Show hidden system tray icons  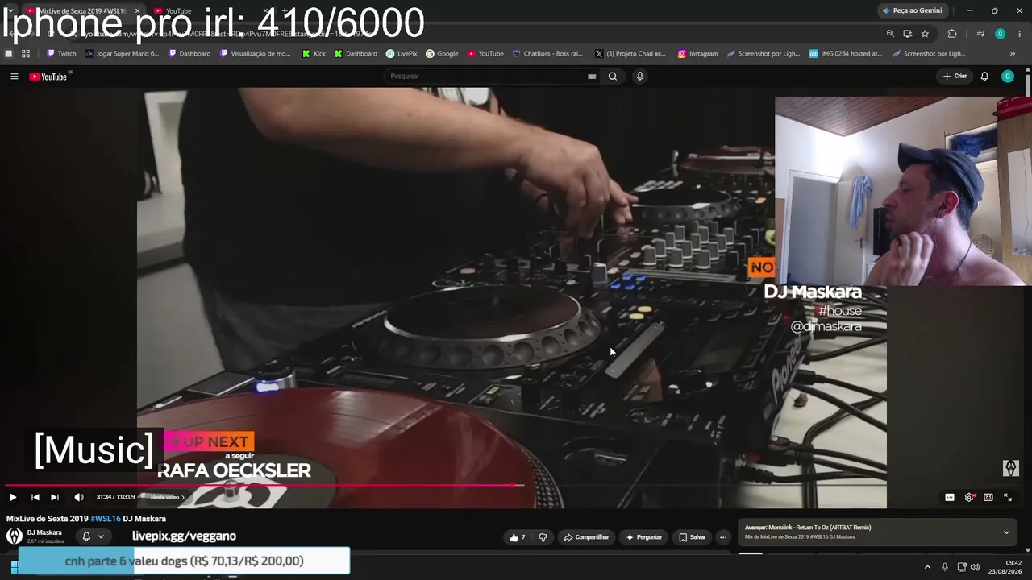click(x=927, y=567)
